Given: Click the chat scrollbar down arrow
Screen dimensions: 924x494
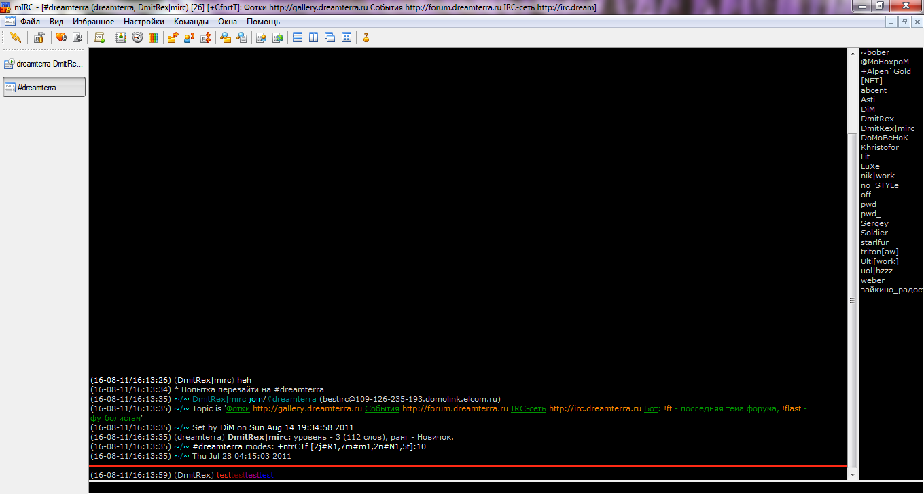Looking at the screenshot, I should 853,476.
